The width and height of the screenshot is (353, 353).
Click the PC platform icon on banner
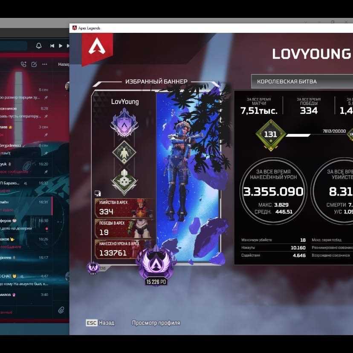click(x=98, y=194)
